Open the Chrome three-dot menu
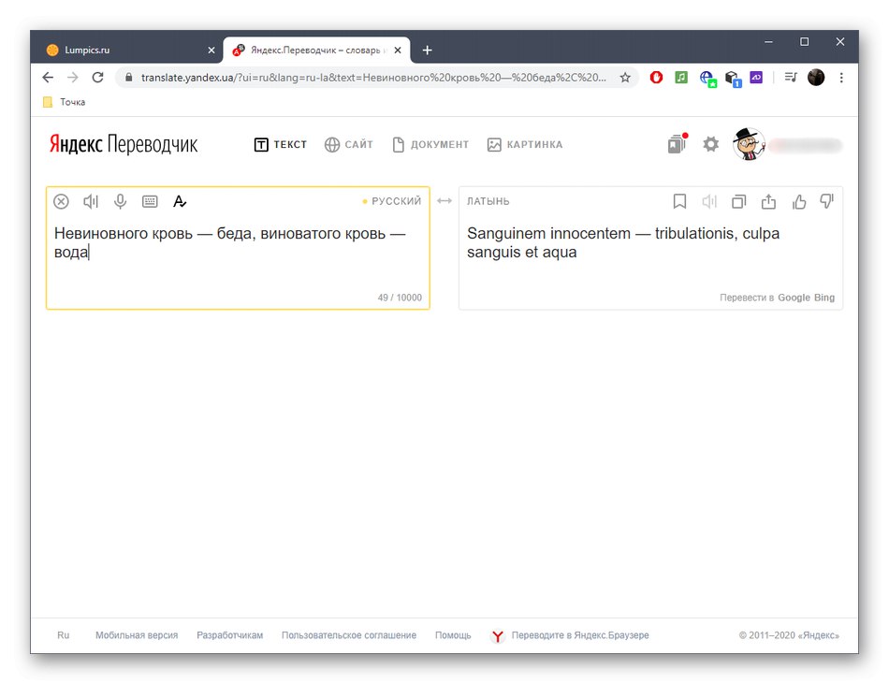 point(841,78)
